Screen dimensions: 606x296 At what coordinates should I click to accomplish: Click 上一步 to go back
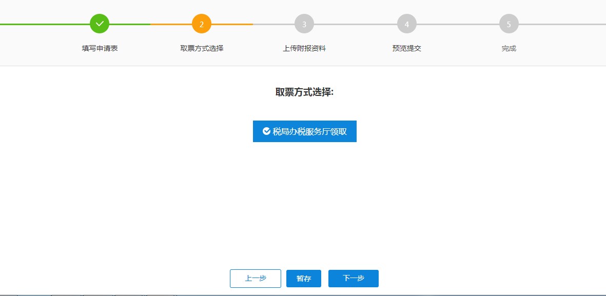coord(255,278)
